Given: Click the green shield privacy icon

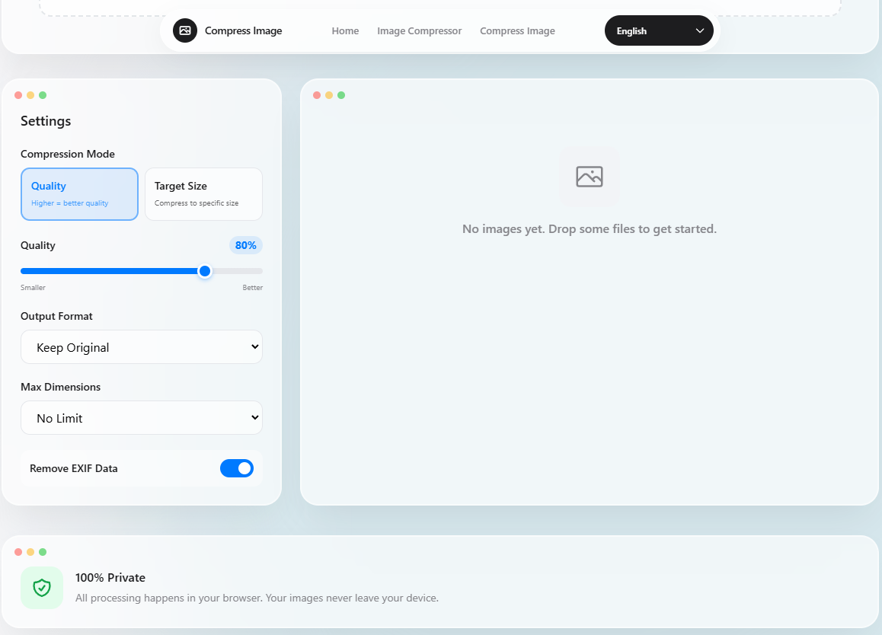Looking at the screenshot, I should [42, 587].
